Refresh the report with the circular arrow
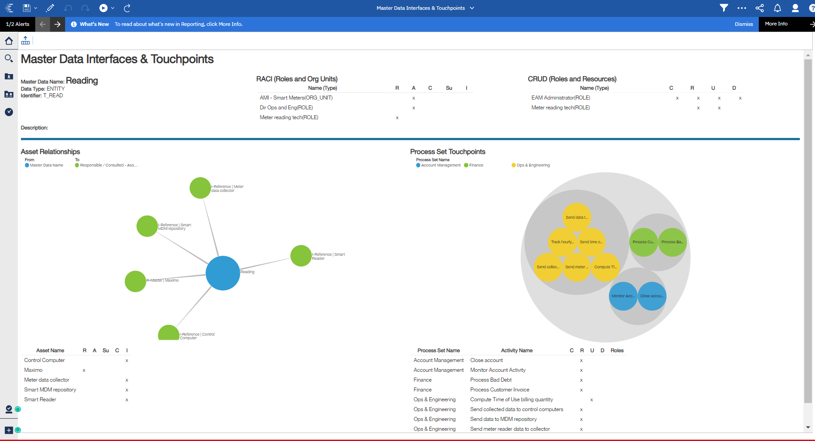This screenshot has height=441, width=815. [127, 8]
